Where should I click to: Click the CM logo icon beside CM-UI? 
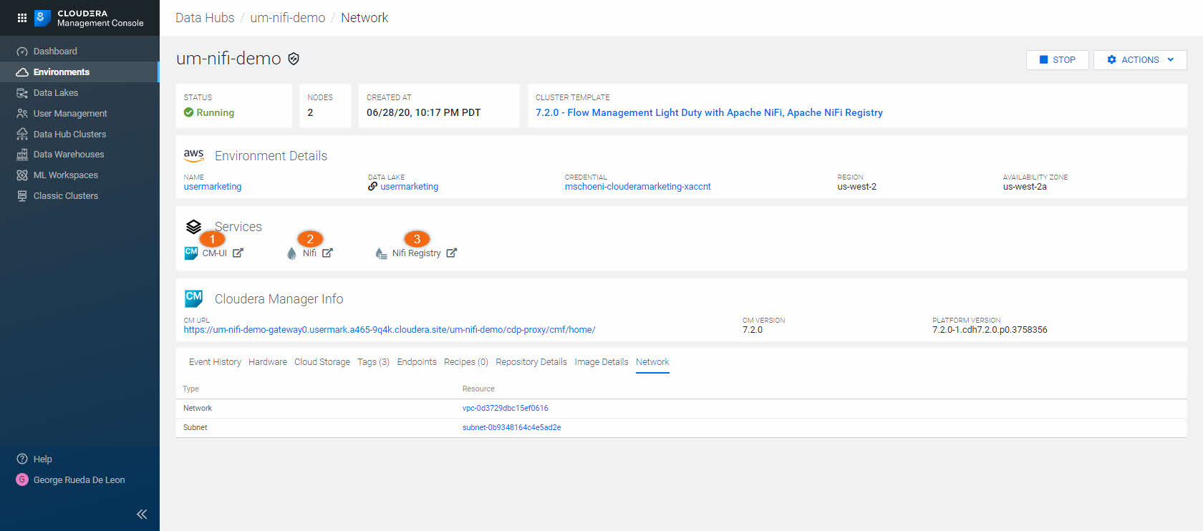tap(191, 253)
